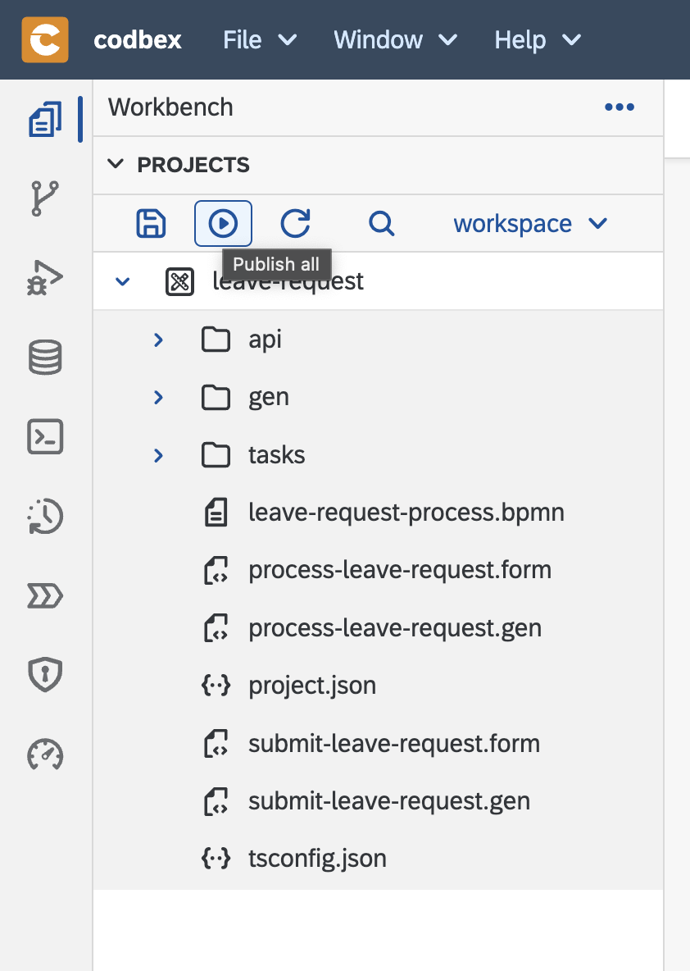
Task: Click the Publish all button
Action: click(223, 224)
